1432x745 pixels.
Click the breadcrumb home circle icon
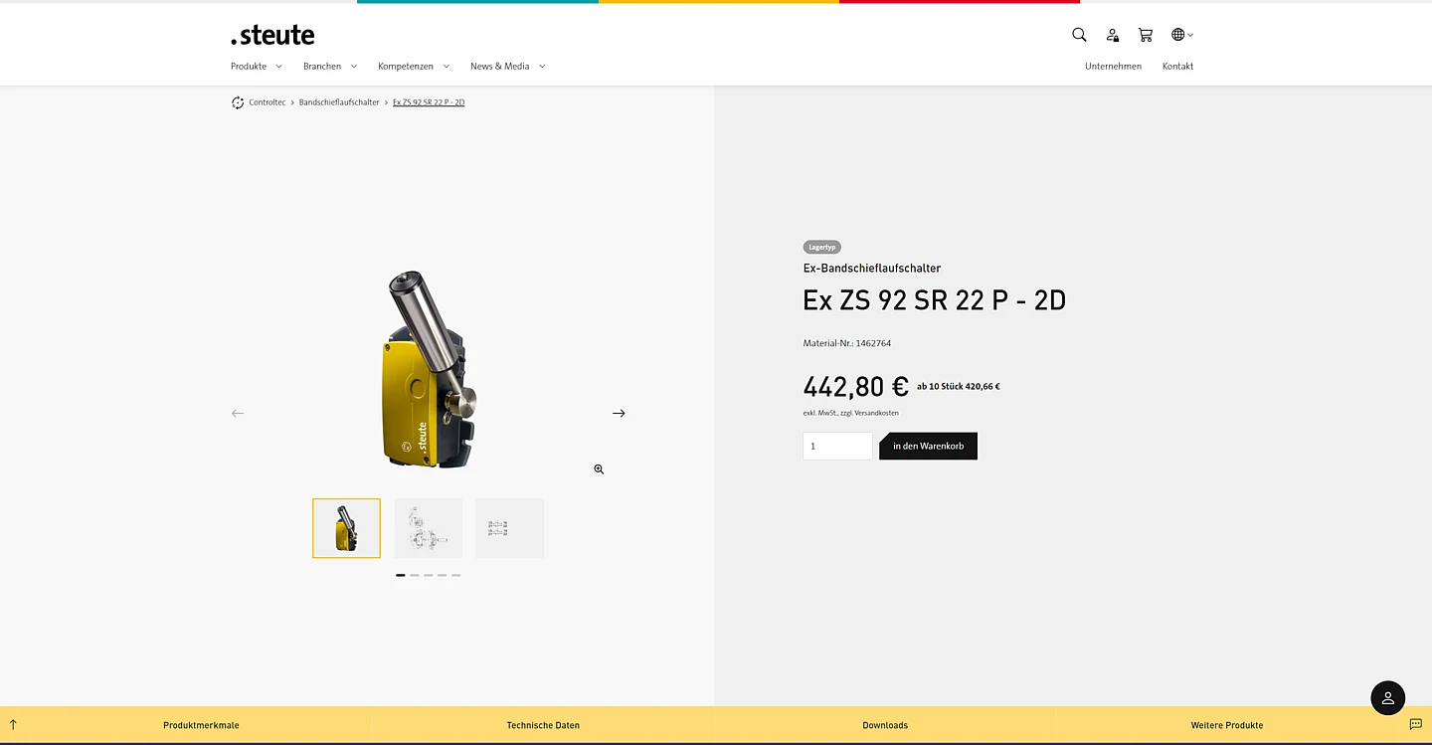[238, 102]
